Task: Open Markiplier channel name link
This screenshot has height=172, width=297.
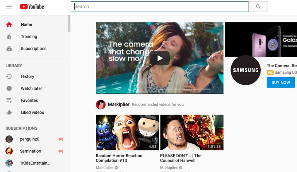Action: click(119, 105)
